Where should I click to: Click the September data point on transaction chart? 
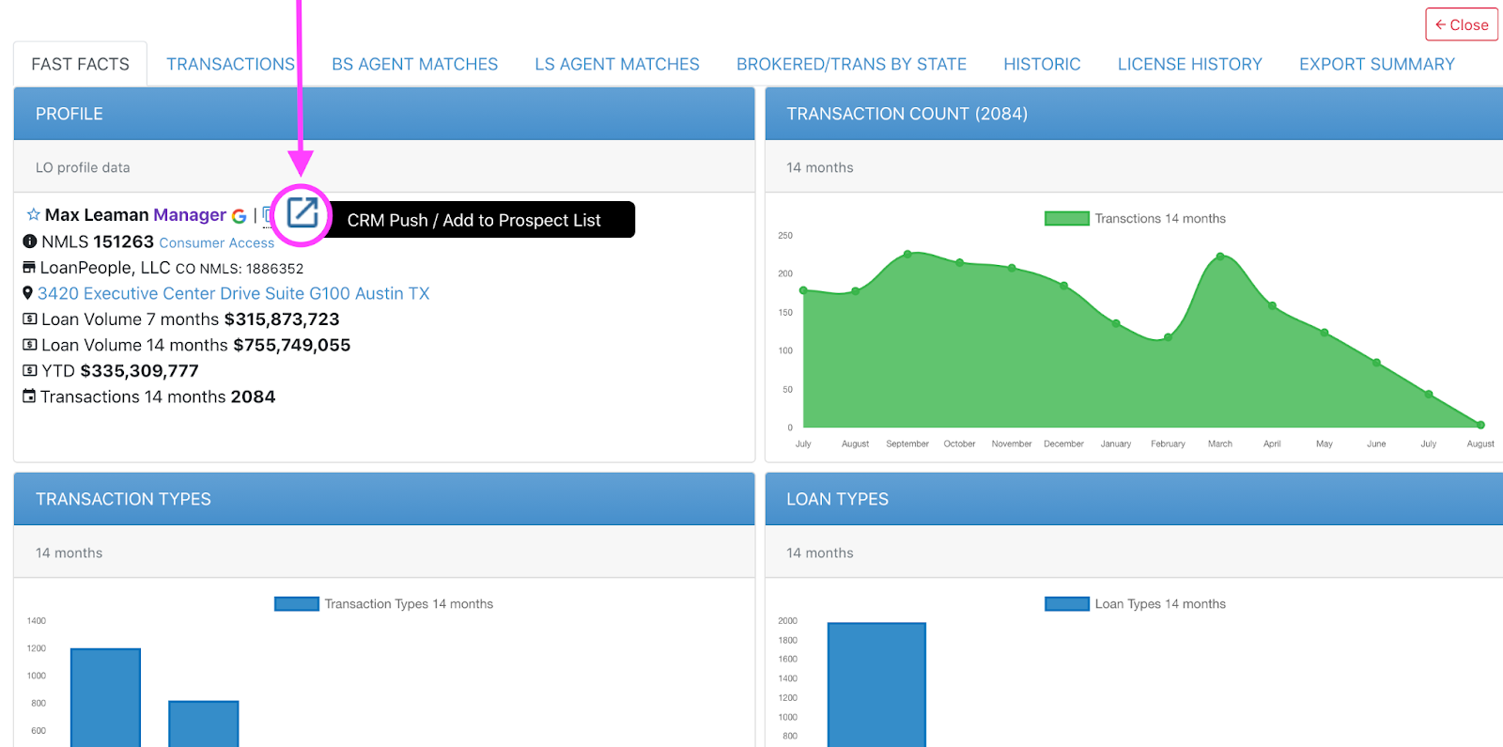coord(907,254)
